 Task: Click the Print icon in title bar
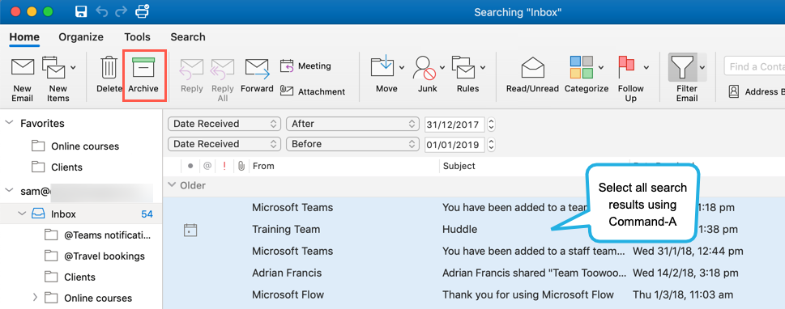(143, 11)
